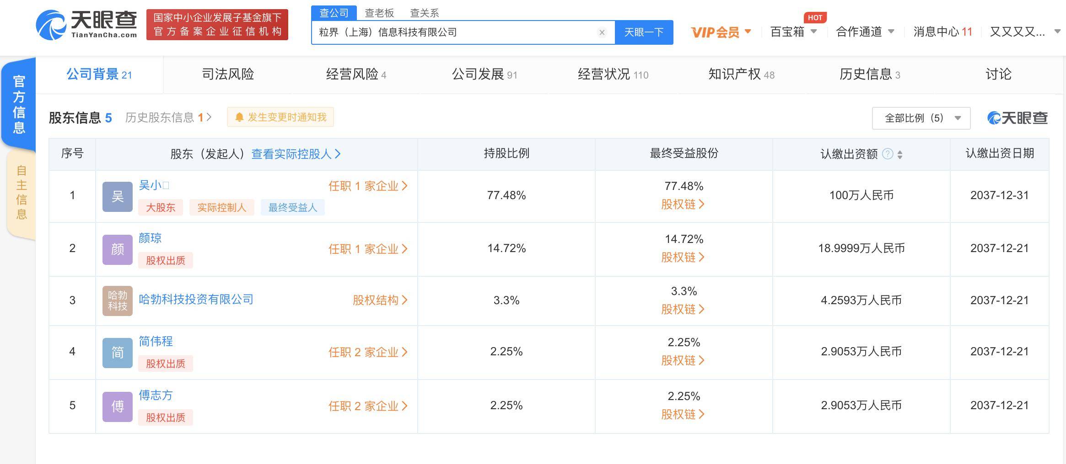Click the 哈勃科技 company avatar icon
This screenshot has height=464, width=1066.
pyautogui.click(x=118, y=301)
